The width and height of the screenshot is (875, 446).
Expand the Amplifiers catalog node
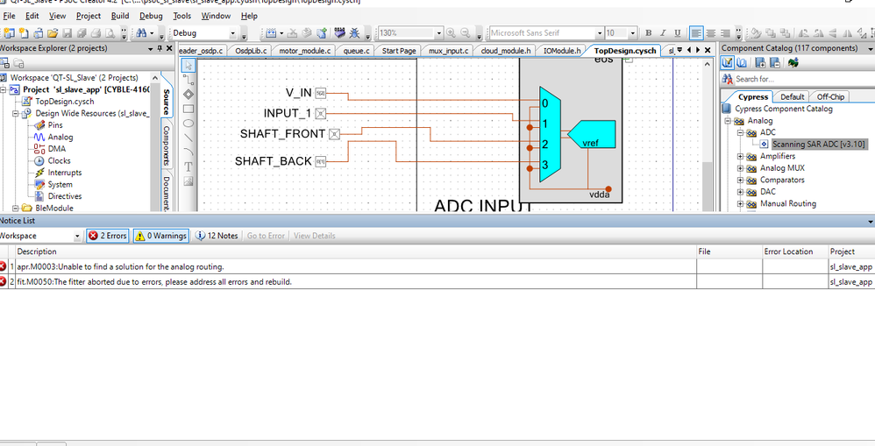[x=741, y=157]
